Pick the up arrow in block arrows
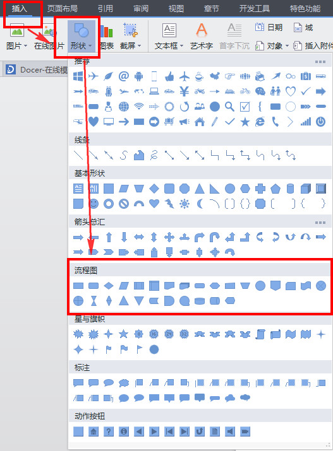Image resolution: width=333 pixels, height=451 pixels. click(x=109, y=237)
